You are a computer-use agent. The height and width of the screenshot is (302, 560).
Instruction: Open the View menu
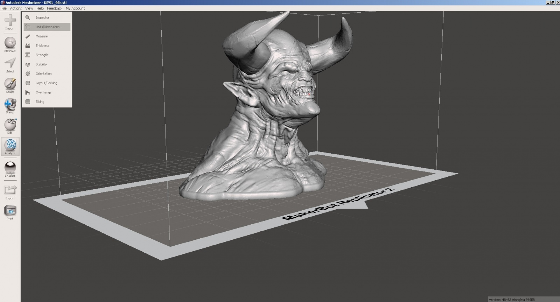coord(29,8)
